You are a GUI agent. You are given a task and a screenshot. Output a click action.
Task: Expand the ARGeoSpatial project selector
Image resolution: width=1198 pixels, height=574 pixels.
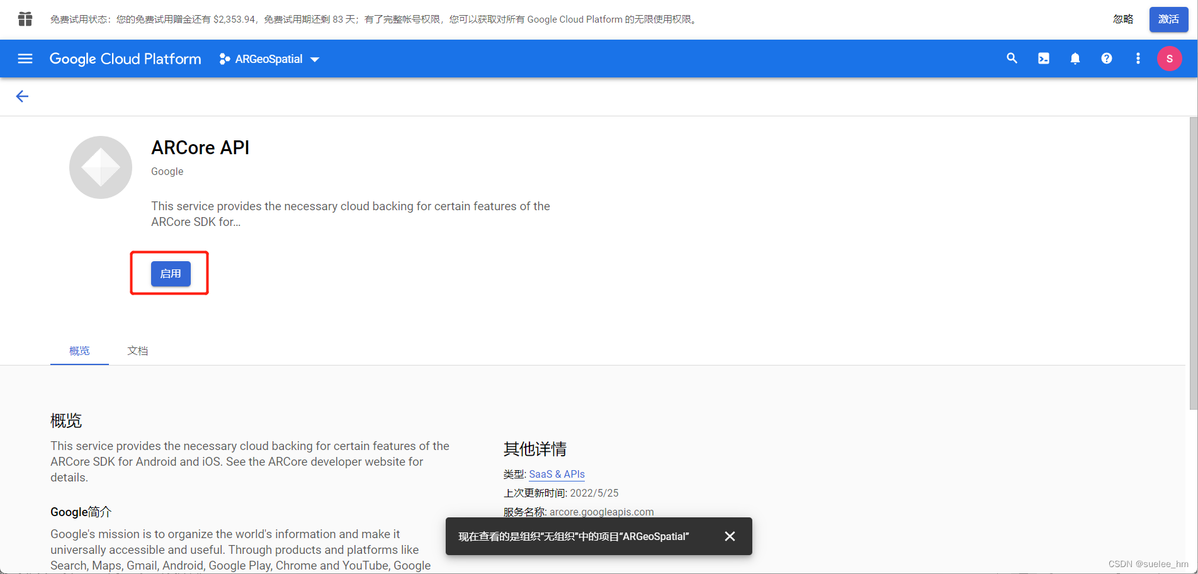[269, 59]
